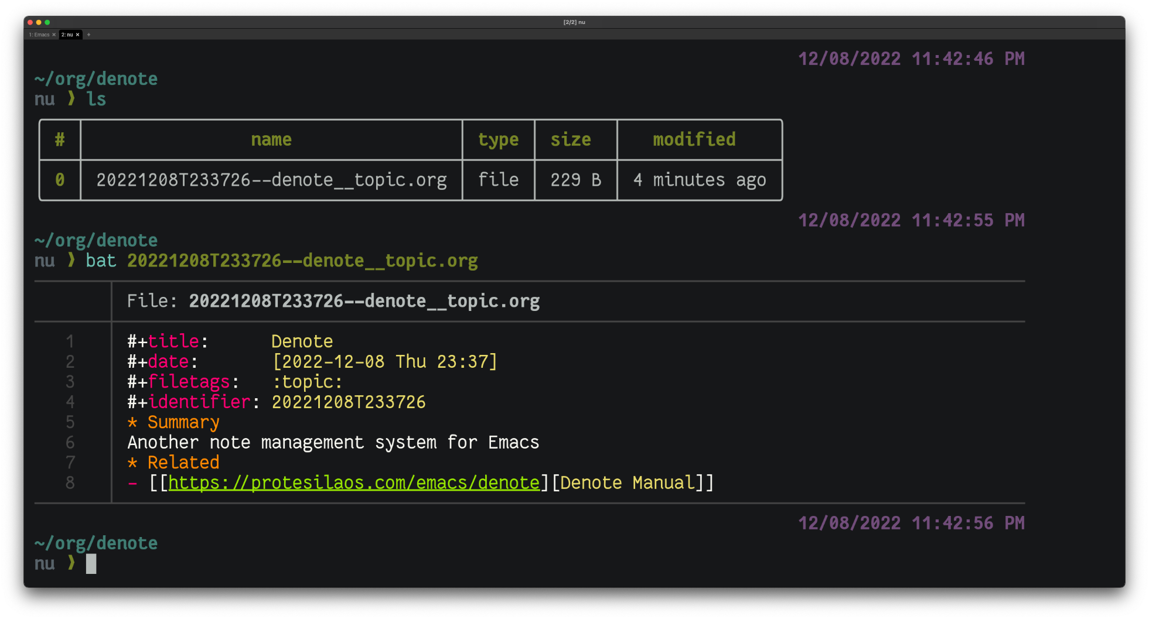Click the '* Summary' heading

point(173,422)
